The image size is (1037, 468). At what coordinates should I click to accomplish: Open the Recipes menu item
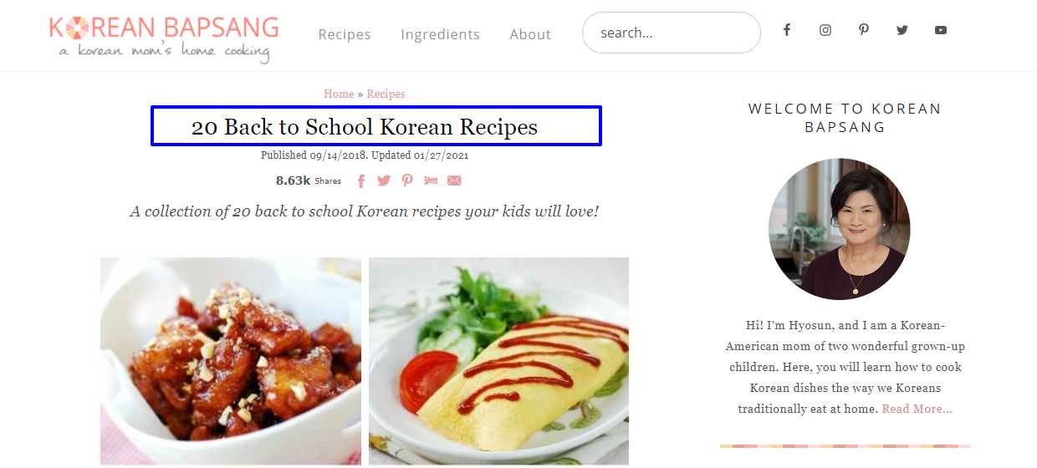point(345,34)
